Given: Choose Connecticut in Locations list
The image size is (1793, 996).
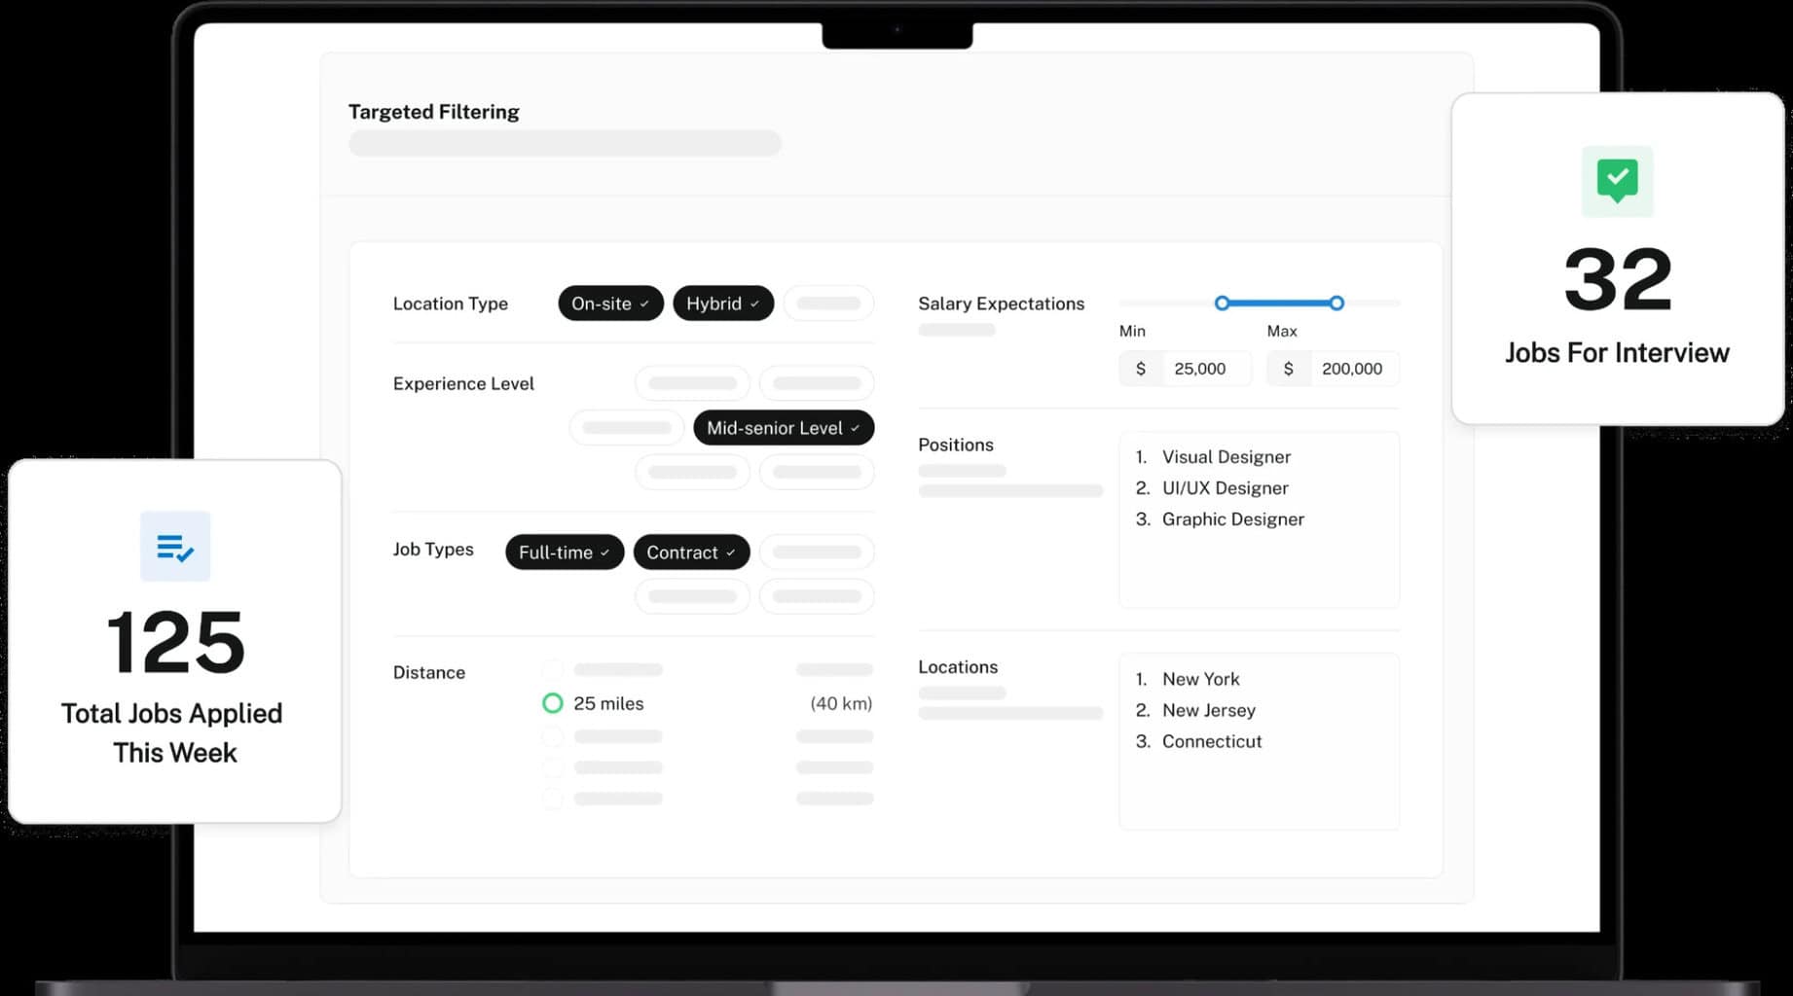Looking at the screenshot, I should point(1211,741).
